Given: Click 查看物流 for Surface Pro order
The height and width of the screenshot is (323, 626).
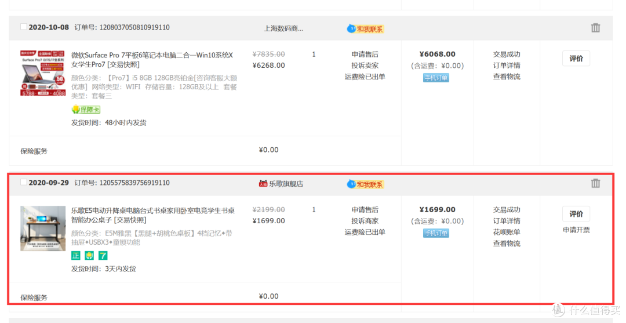Looking at the screenshot, I should (507, 77).
